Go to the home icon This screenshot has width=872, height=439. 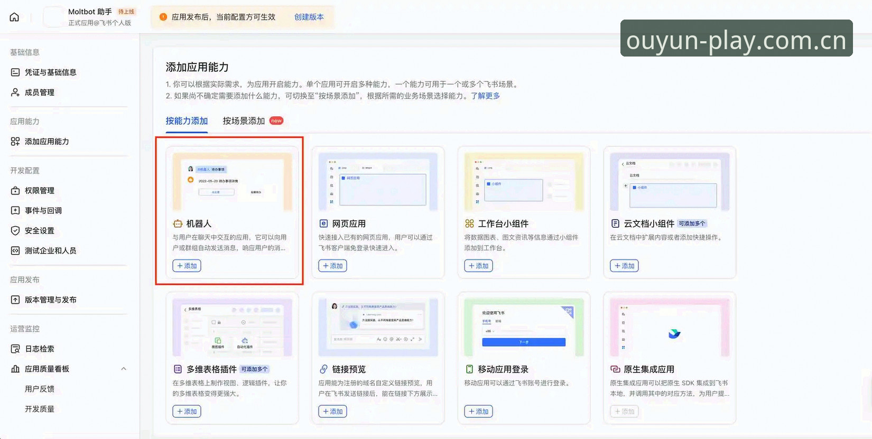click(14, 17)
